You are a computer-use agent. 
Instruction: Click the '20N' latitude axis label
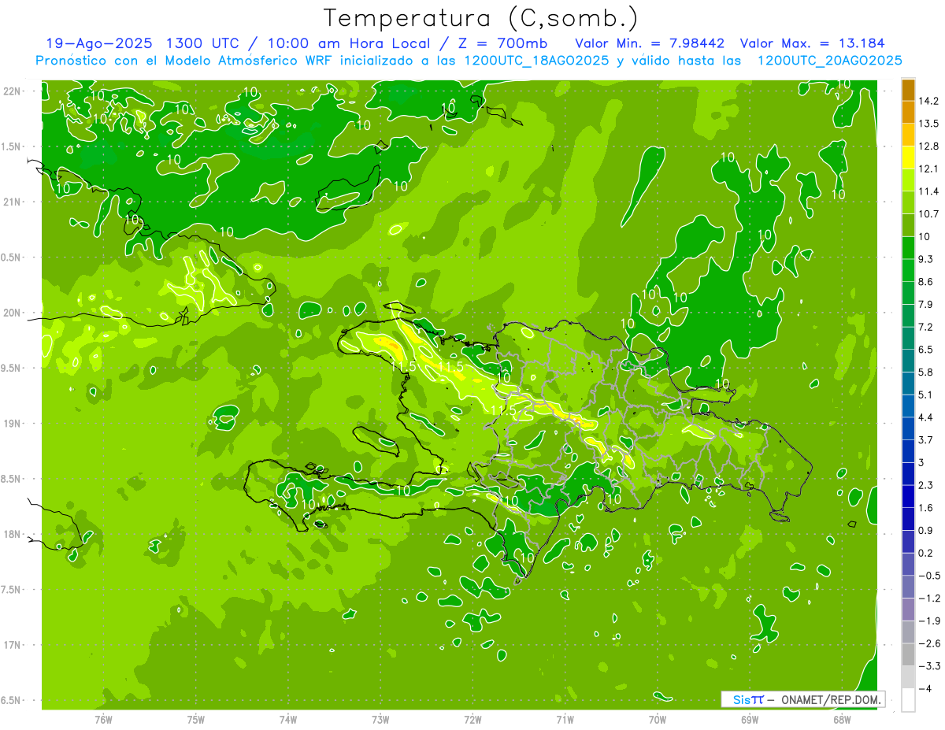(13, 313)
